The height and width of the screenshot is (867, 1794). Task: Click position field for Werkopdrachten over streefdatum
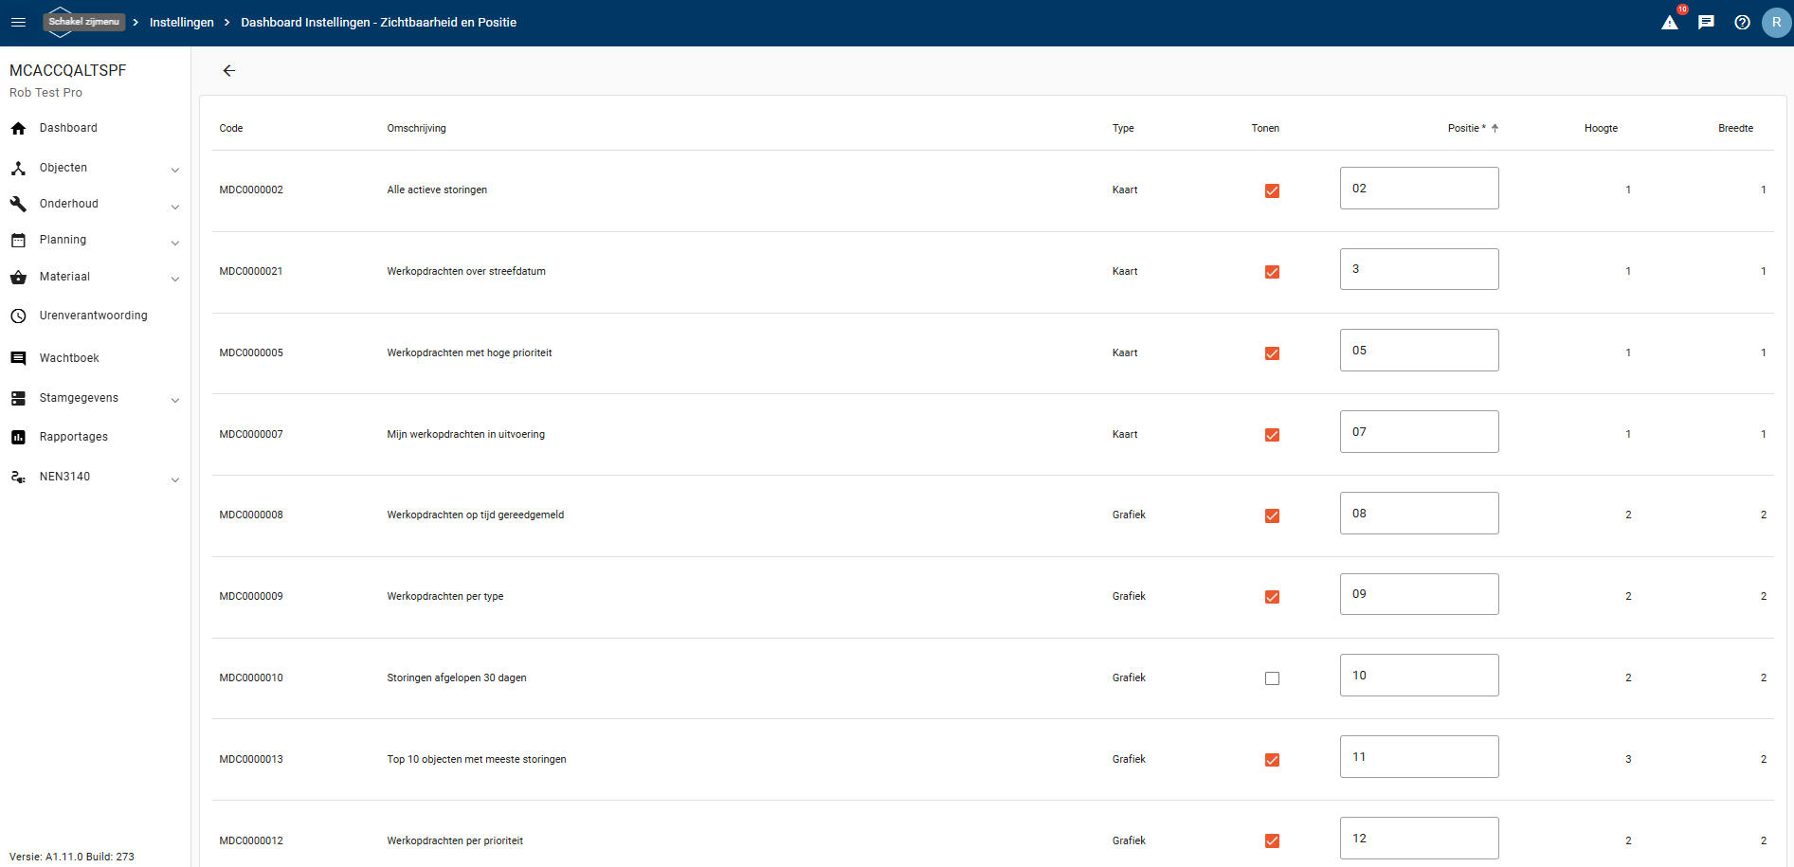[x=1419, y=269]
